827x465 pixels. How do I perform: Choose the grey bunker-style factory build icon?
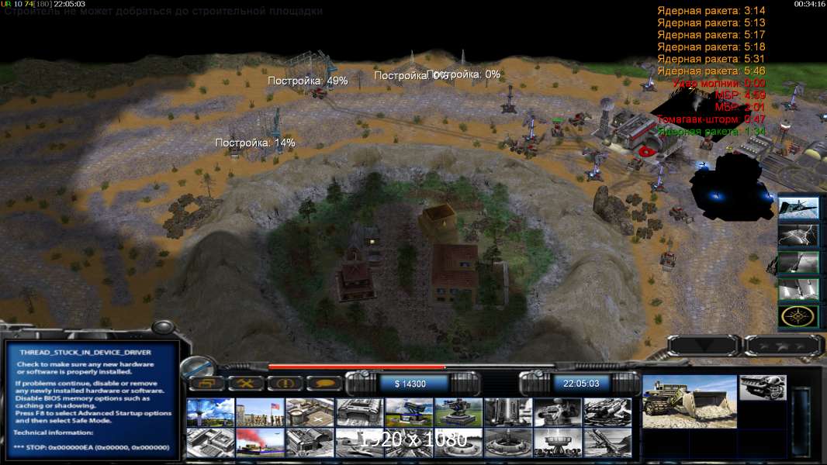click(359, 412)
